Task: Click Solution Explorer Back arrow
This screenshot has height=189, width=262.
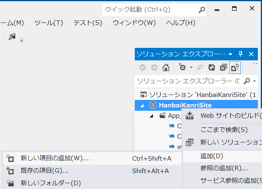Action: click(x=143, y=67)
